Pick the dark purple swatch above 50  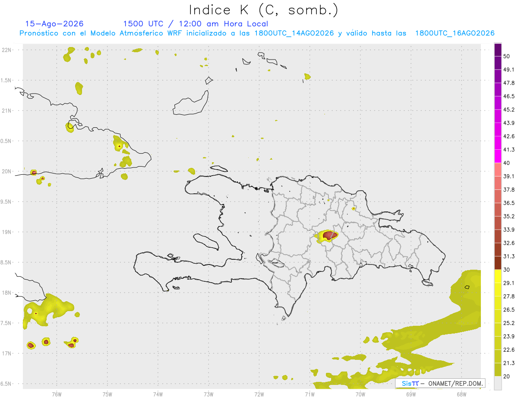click(x=498, y=50)
